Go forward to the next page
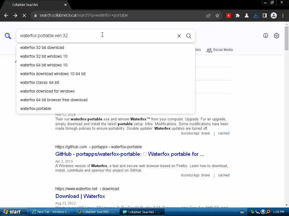Viewport: 289px width, 216px height. click(x=15, y=15)
